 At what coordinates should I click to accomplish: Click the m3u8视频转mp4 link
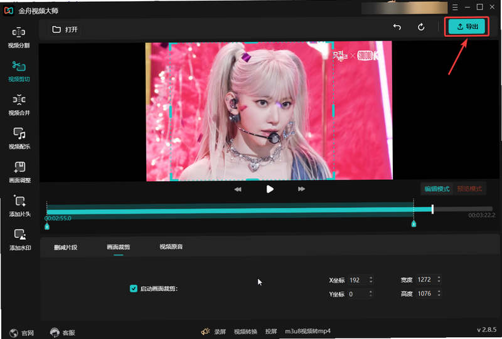[307, 331]
